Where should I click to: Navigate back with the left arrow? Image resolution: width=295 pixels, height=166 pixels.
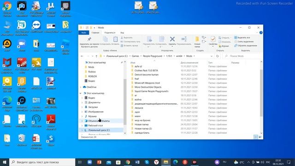tap(82, 56)
